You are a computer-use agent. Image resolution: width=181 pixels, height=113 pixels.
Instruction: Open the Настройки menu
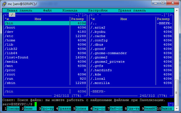[x=98, y=10]
